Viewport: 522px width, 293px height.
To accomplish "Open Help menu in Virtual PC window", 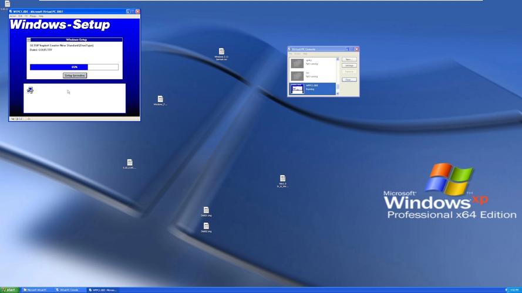I will click(x=41, y=16).
